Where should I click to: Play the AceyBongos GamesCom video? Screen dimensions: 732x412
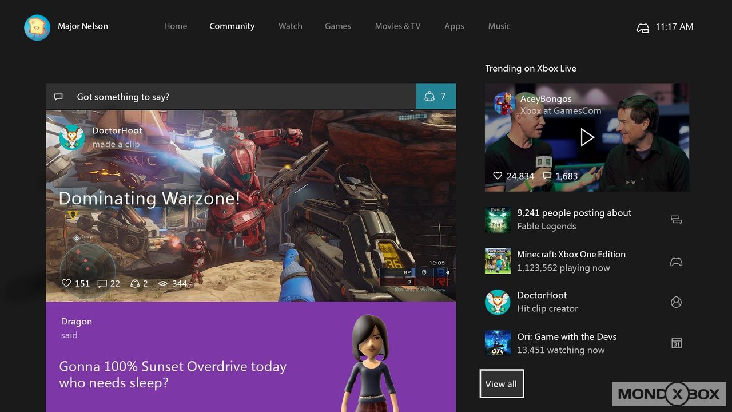pyautogui.click(x=587, y=137)
